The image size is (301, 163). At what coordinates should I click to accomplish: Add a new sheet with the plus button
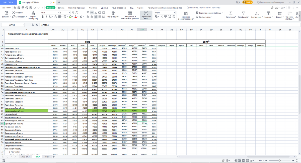(53, 157)
